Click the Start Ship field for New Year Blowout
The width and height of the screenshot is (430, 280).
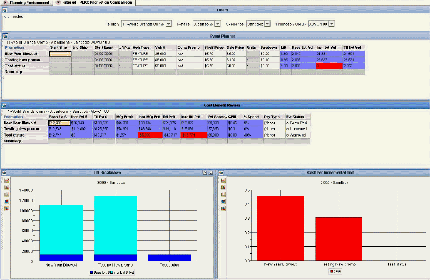pyautogui.click(x=60, y=54)
